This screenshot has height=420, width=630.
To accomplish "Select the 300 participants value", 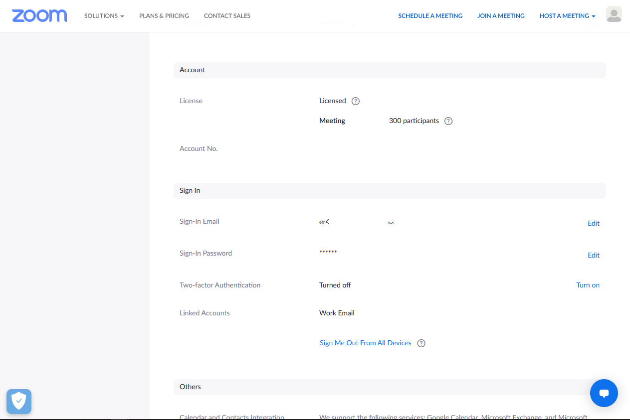I will (414, 121).
